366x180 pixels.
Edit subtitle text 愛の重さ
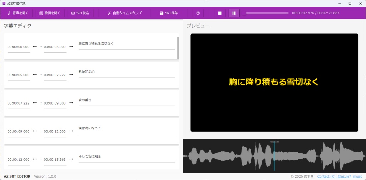pyautogui.click(x=127, y=101)
